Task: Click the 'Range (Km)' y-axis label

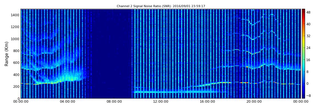Action: pos(7,54)
